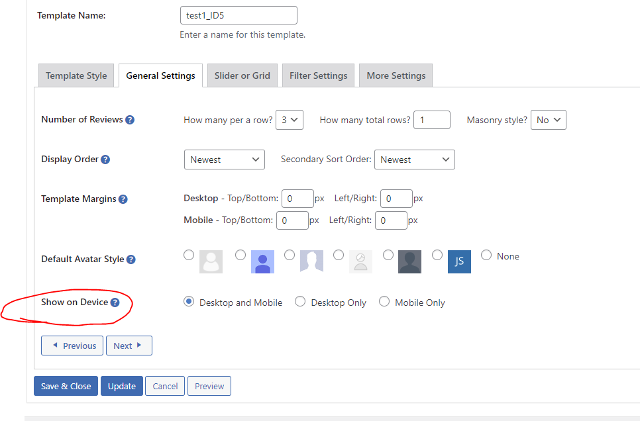Click help icon next to Display Order
Screen dimensions: 640x421
[x=105, y=160]
